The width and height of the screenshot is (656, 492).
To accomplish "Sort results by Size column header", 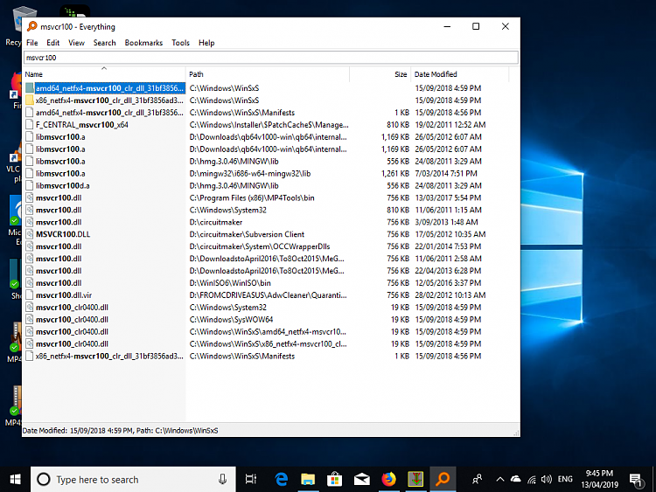I will coord(380,74).
